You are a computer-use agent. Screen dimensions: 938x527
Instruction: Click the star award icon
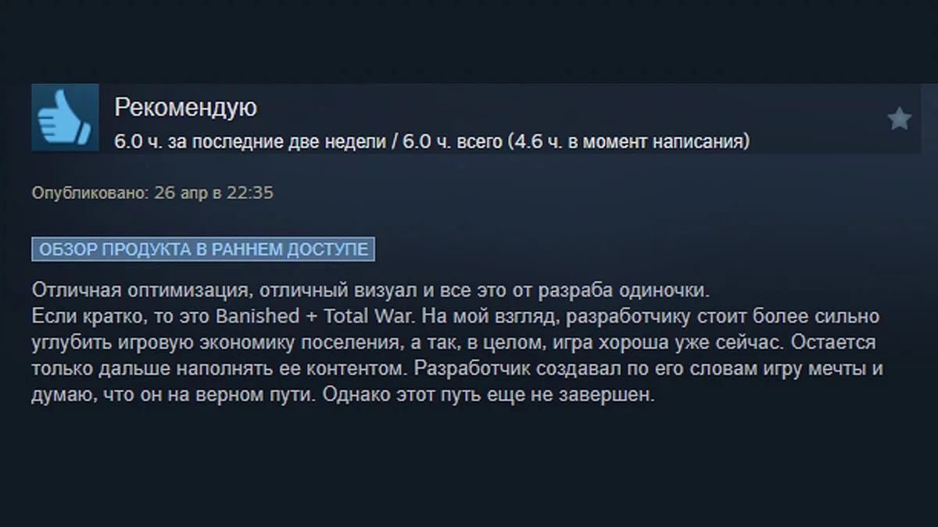tap(899, 119)
